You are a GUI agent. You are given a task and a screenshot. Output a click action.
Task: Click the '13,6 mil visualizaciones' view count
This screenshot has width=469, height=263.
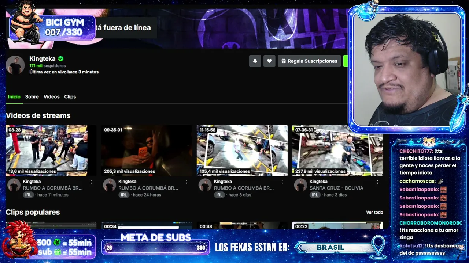(x=32, y=171)
